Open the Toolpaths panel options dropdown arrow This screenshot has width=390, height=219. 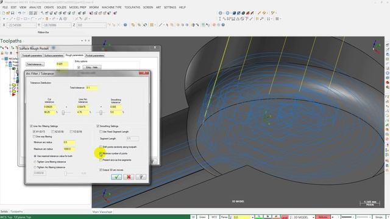tap(82, 41)
